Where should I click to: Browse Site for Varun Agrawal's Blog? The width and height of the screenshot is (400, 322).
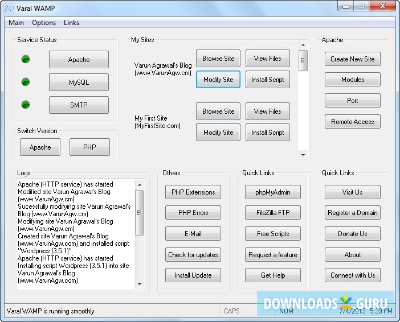218,59
